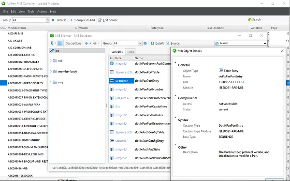The image size is (290, 181).
Task: Collapse the General section in MIB Object Details
Action: point(175,62)
